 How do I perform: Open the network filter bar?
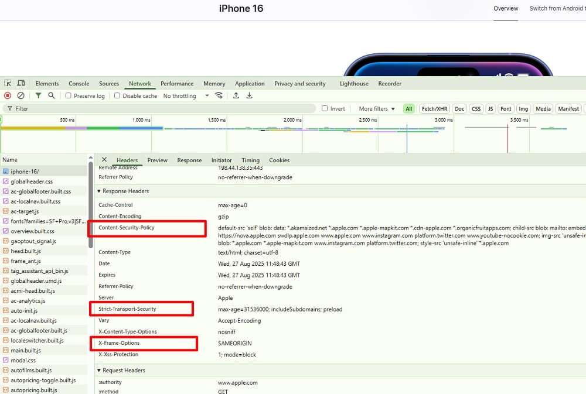(x=38, y=95)
